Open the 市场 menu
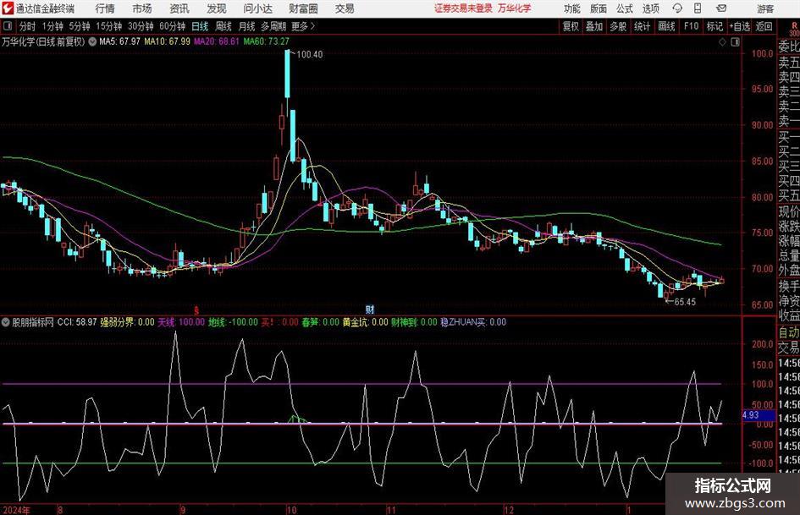 coord(142,8)
